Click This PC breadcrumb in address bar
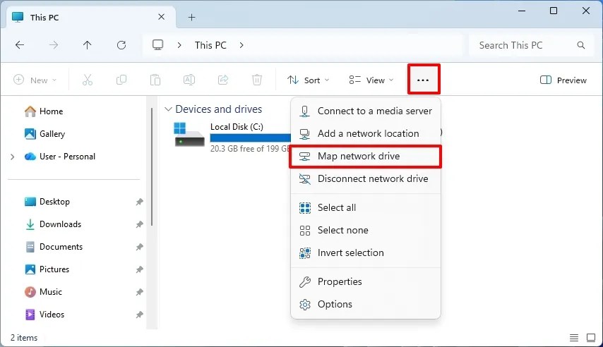Screen dimensions: 603x347 (210, 45)
